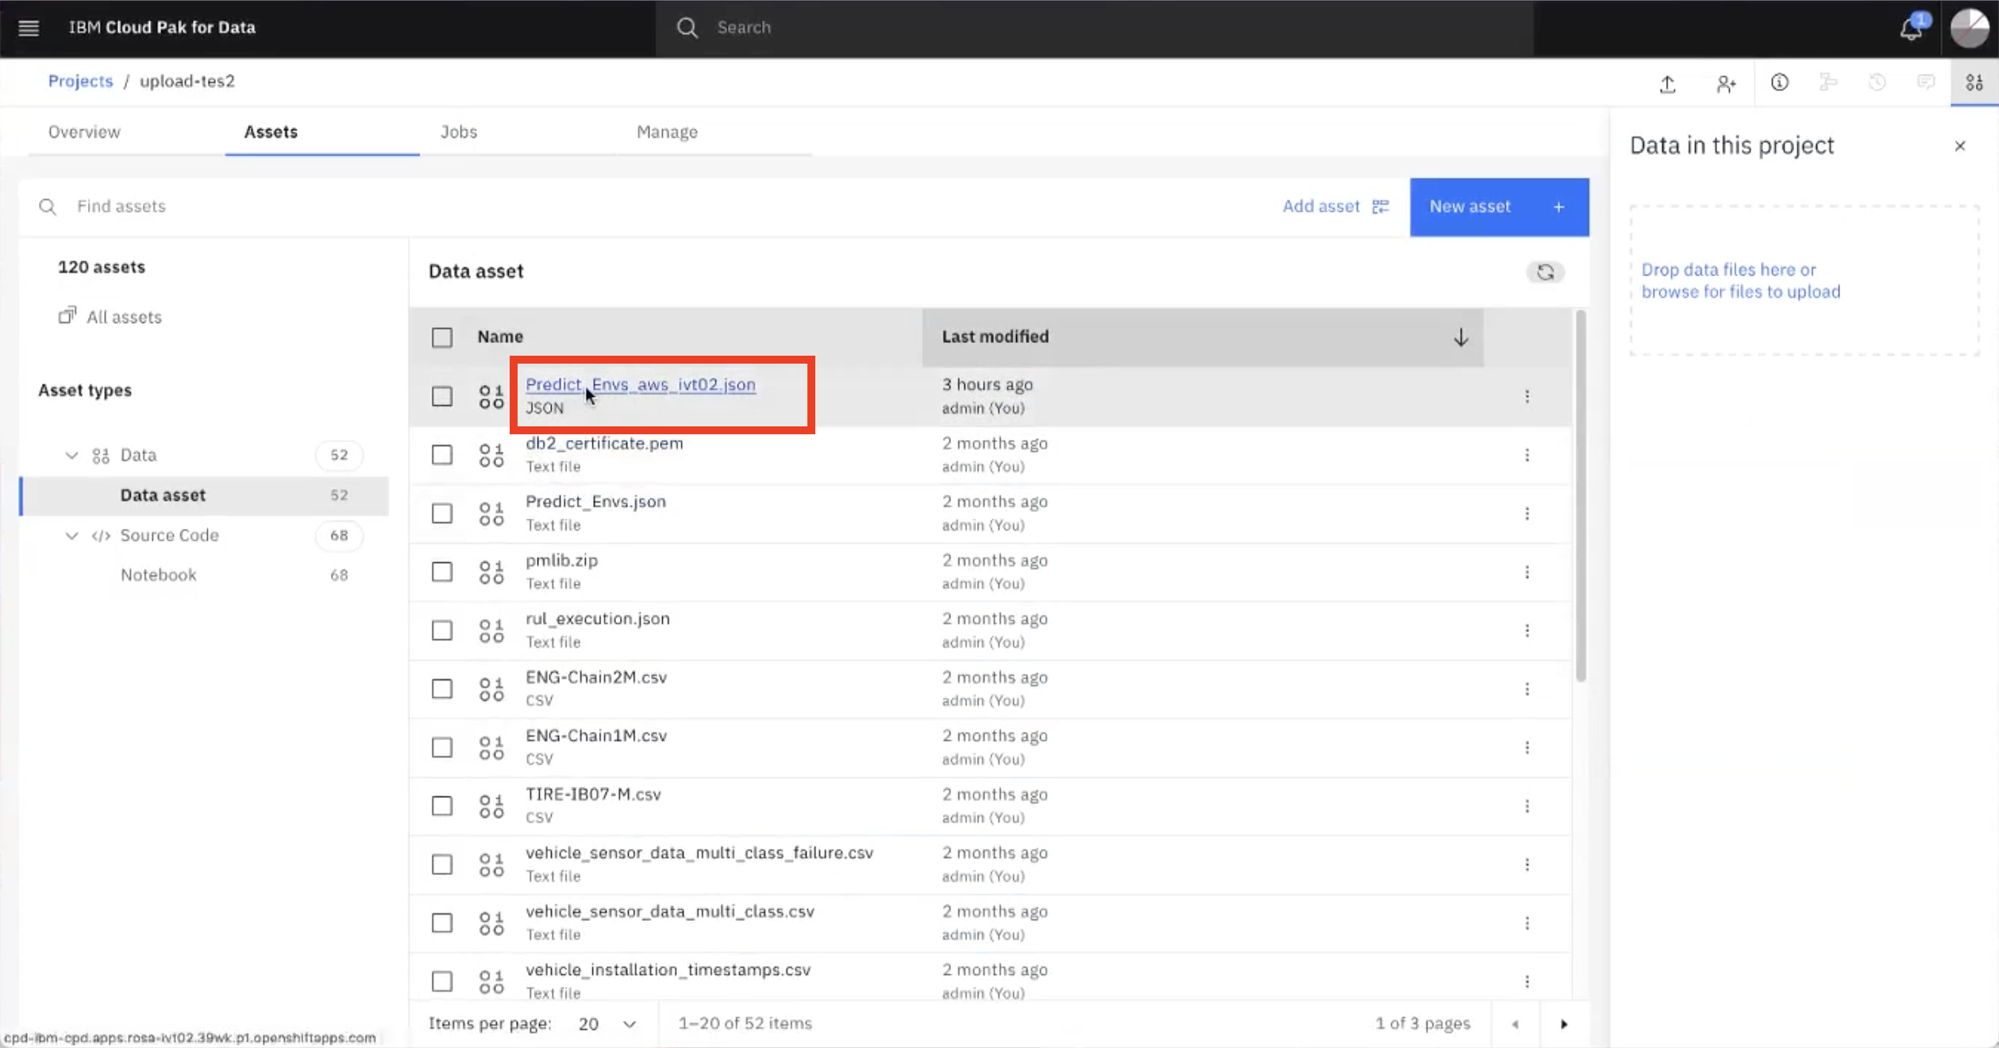
Task: Toggle the data panel icon in toolbar
Action: click(x=1974, y=83)
